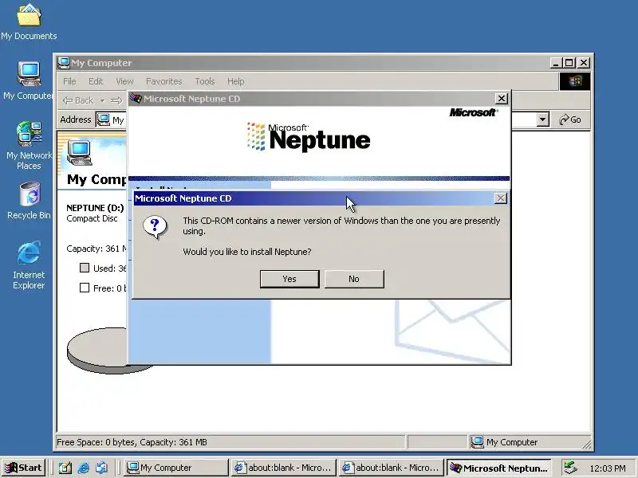Go Forward in My Computer toolbar
This screenshot has width=638, height=478.
tap(116, 100)
